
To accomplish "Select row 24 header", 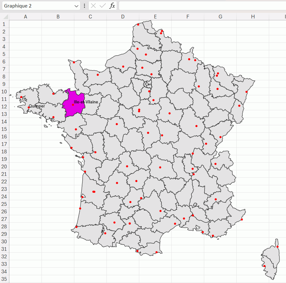I will coord(4,196).
